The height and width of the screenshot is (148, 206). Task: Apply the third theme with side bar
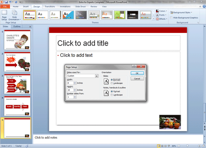55,15
